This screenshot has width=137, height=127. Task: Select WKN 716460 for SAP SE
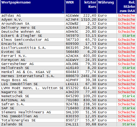pos(72,108)
